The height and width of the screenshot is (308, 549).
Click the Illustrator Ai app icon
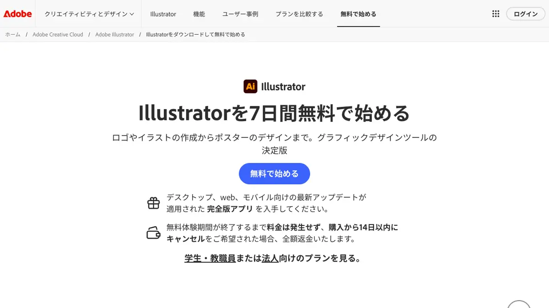(250, 86)
